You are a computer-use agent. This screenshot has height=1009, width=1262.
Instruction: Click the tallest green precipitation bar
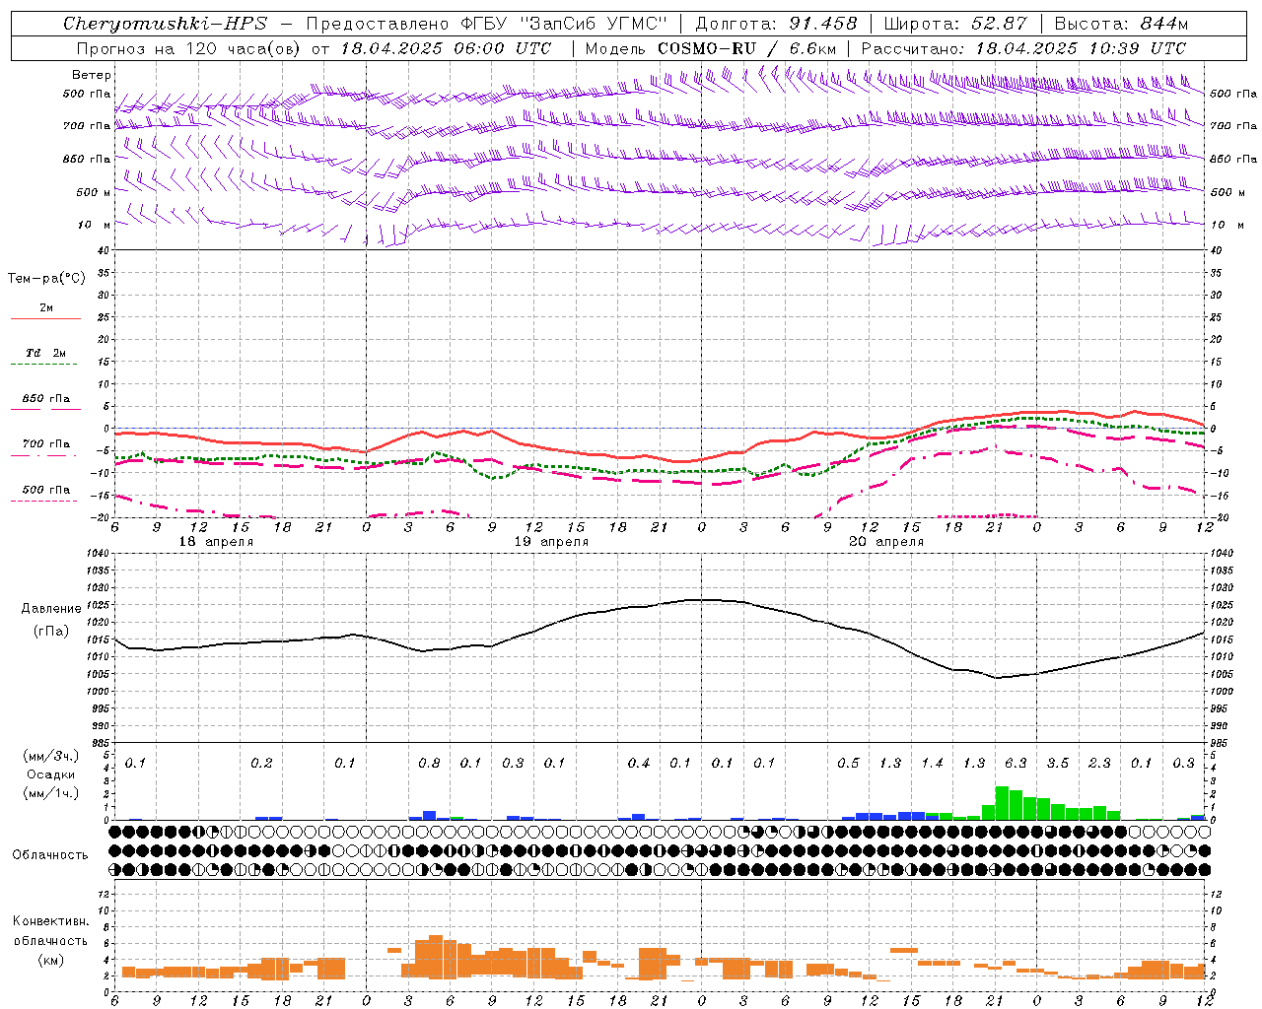(x=1002, y=803)
